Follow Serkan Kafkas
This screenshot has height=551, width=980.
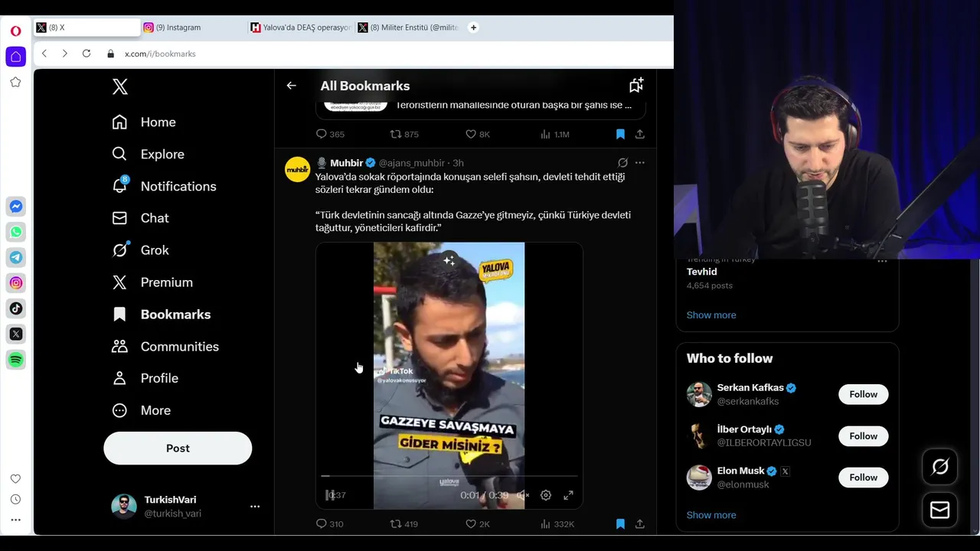863,394
